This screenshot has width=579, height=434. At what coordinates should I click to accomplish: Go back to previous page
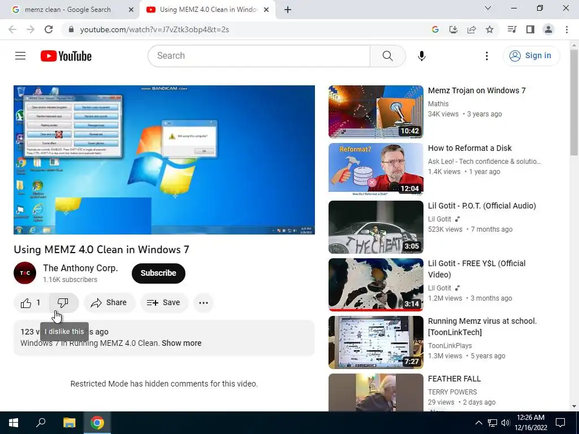(12, 29)
